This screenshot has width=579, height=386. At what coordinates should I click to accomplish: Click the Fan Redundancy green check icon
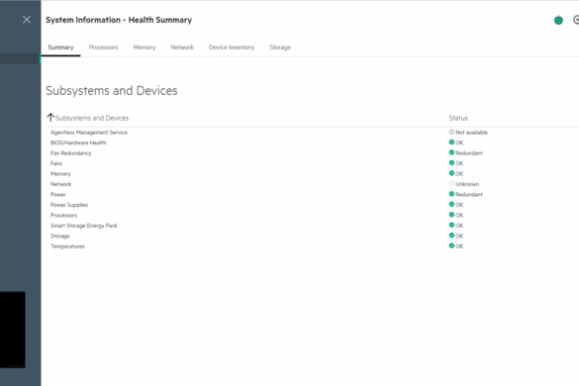coord(451,152)
